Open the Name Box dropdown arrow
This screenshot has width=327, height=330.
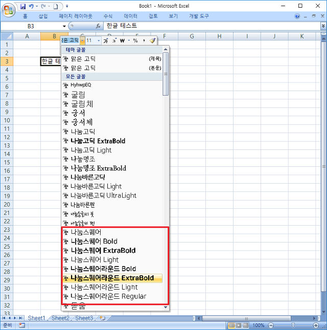(x=64, y=26)
